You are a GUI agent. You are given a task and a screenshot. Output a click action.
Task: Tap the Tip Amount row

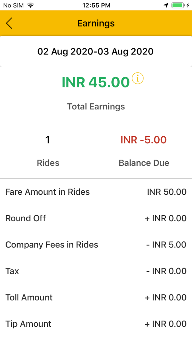pos(96,324)
